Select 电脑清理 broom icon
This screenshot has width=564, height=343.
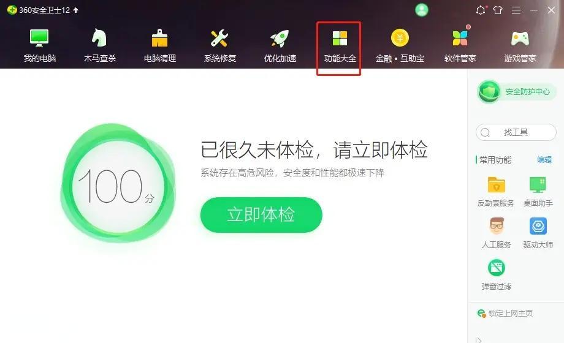pos(160,38)
